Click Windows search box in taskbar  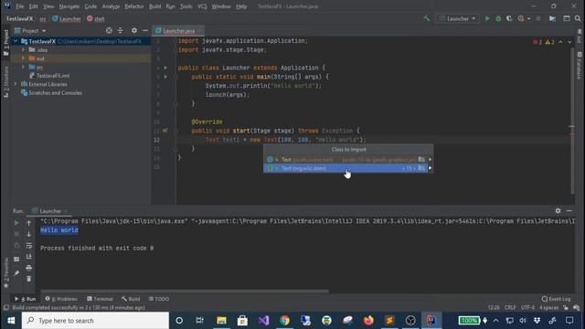[x=95, y=321]
